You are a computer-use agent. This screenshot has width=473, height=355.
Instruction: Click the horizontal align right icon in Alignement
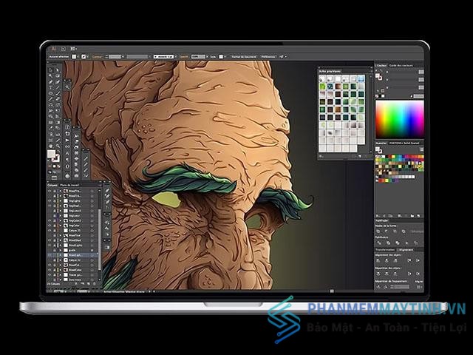(395, 260)
